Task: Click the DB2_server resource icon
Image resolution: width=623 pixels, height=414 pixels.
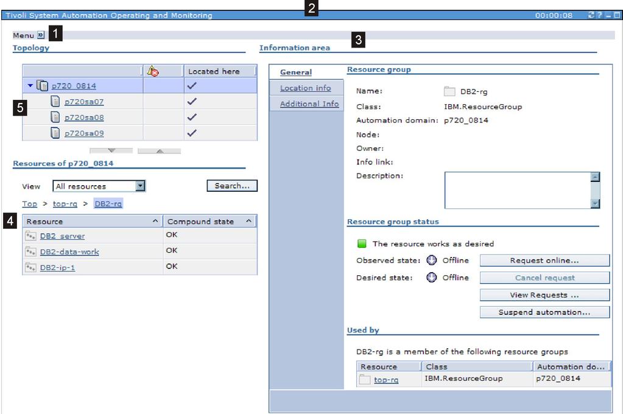Action: tap(30, 236)
